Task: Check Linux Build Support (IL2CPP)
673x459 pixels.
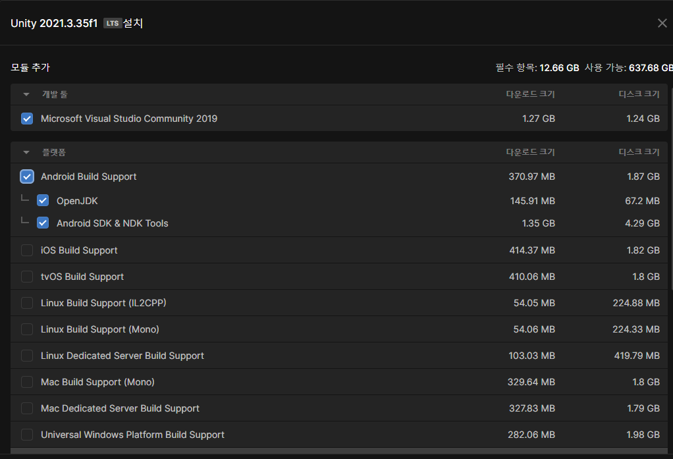Action: (x=27, y=303)
